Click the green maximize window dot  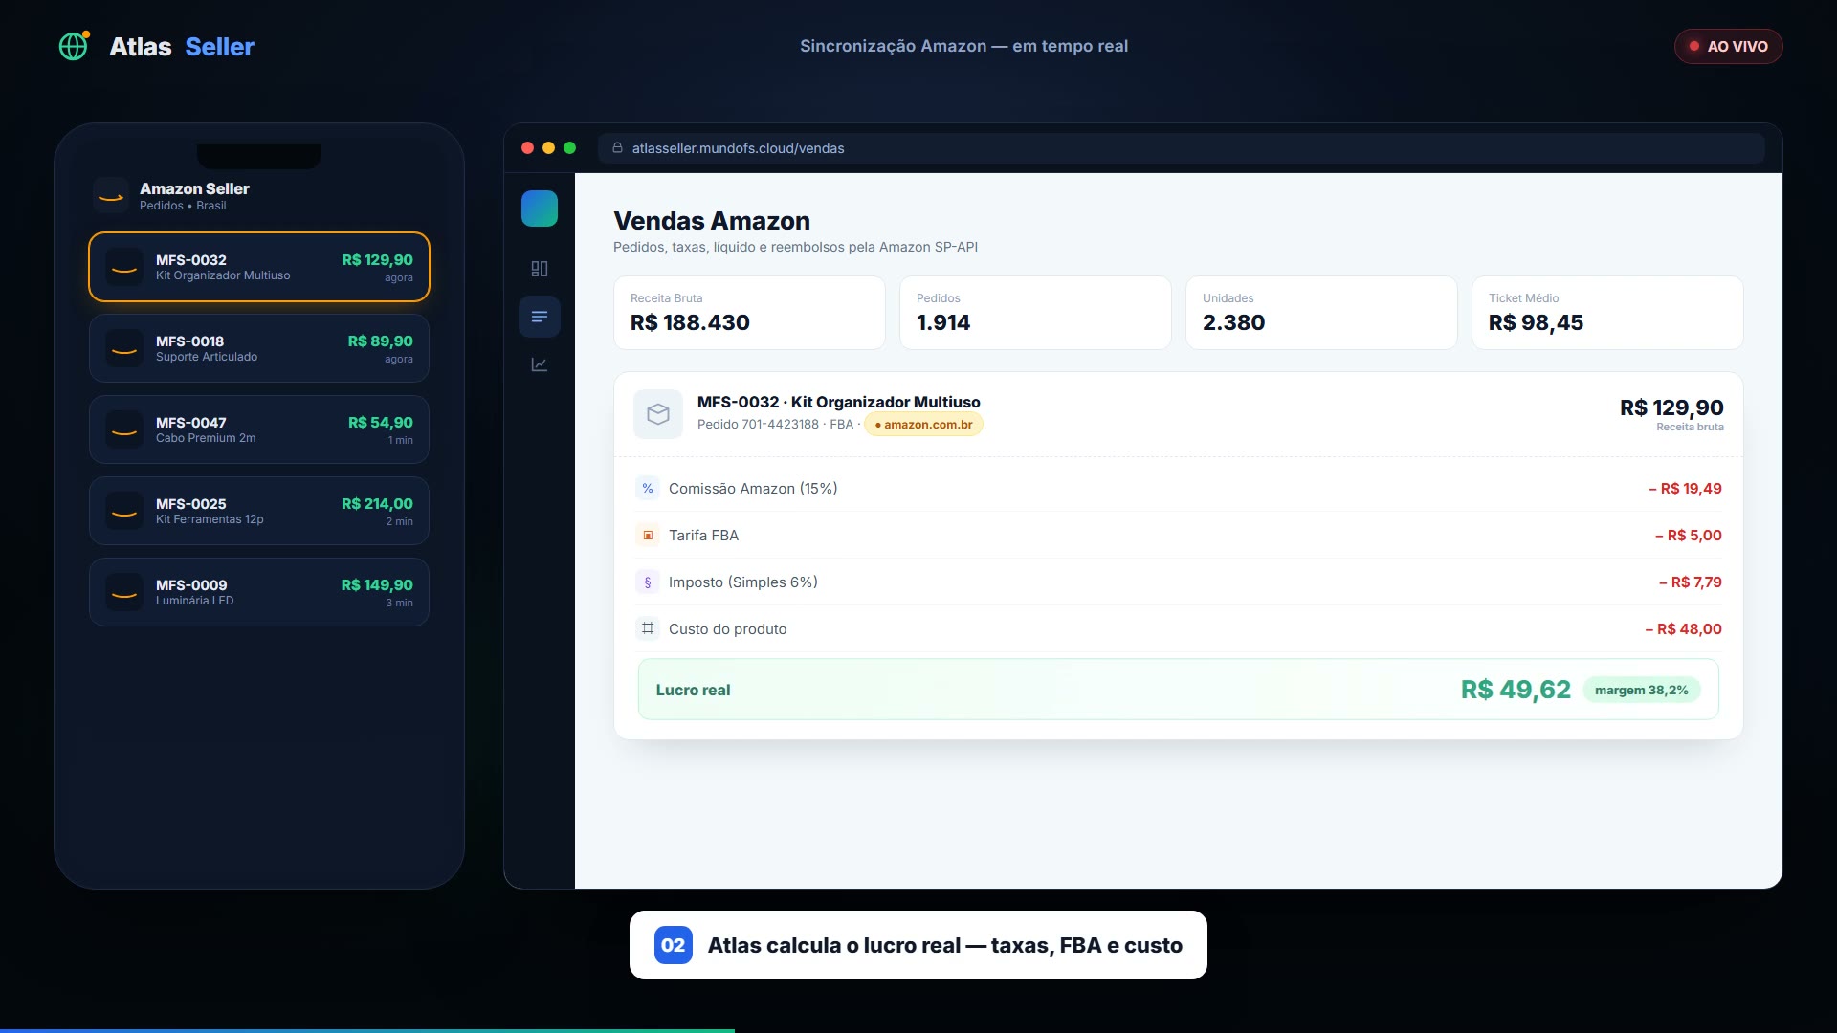[x=570, y=148]
